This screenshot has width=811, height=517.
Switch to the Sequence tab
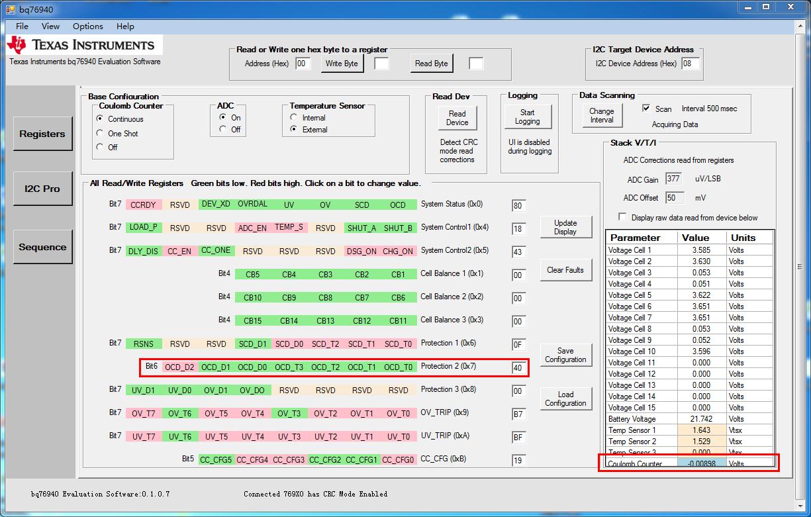[x=42, y=247]
